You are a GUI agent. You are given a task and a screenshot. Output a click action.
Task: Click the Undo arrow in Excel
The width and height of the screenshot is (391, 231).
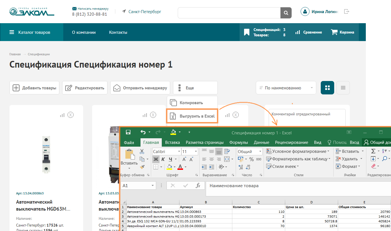[143, 132]
